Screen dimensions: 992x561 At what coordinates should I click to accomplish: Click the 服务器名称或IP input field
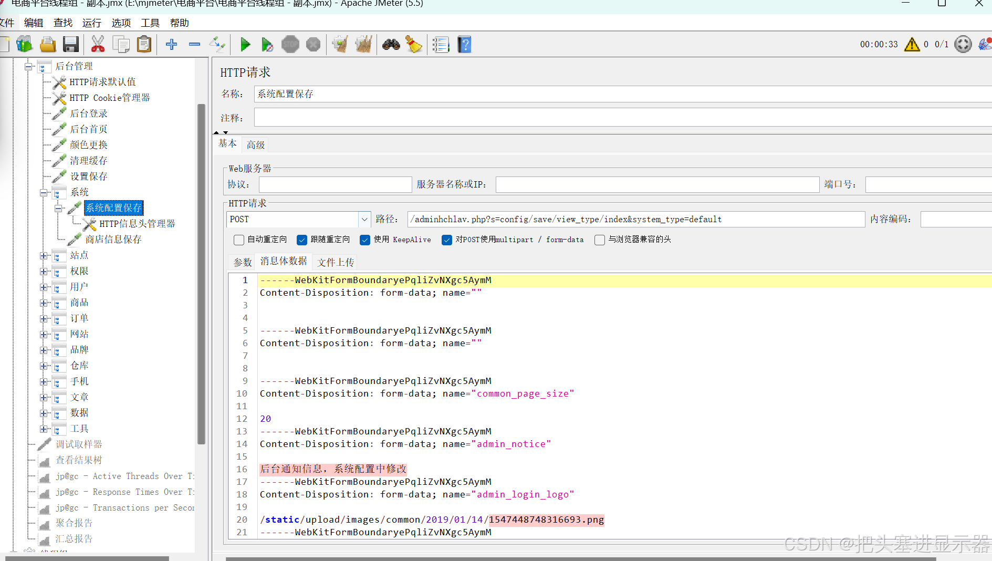pos(657,184)
